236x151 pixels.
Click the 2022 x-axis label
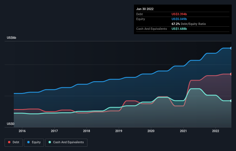[x=216, y=131]
